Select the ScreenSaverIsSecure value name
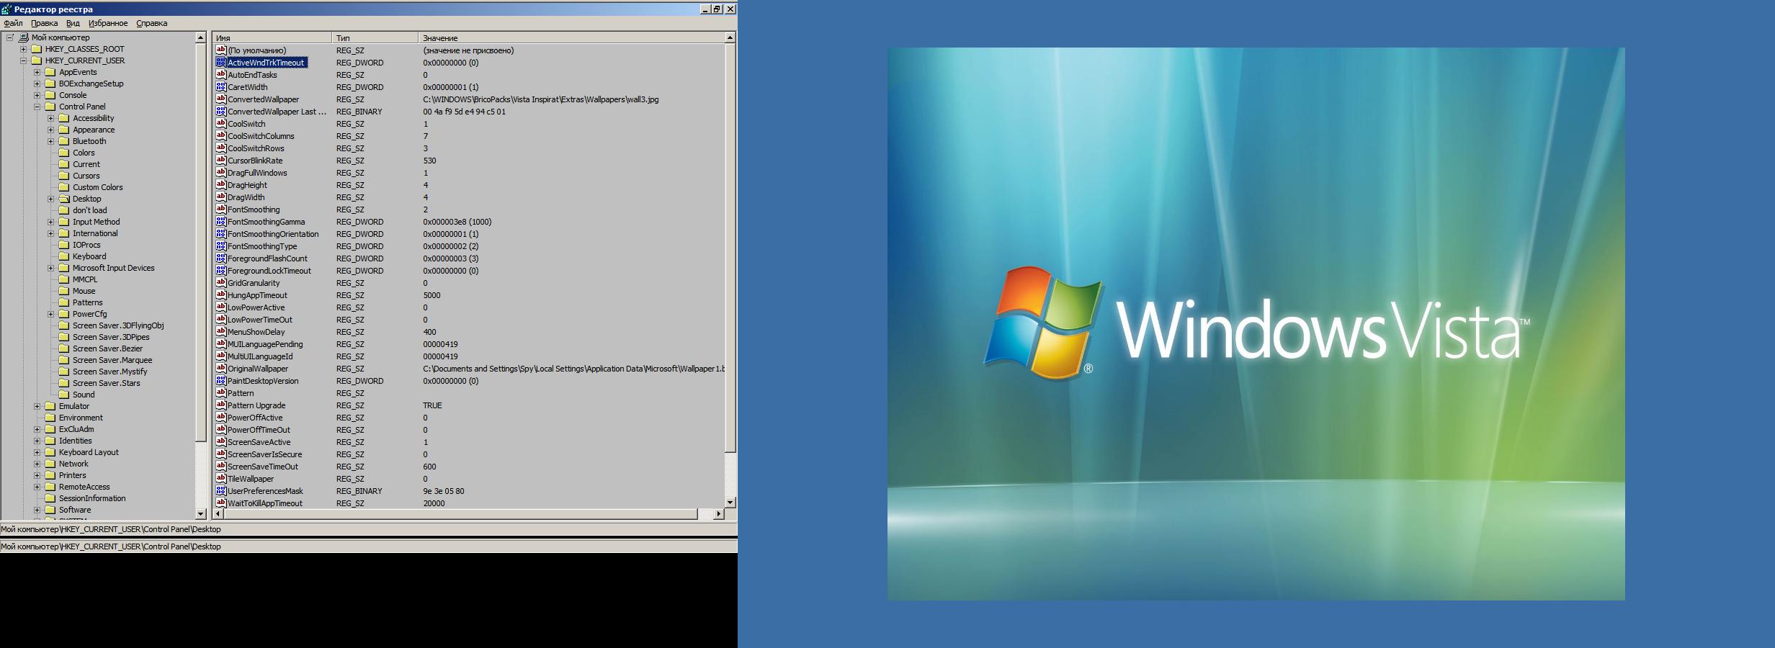Image resolution: width=1775 pixels, height=648 pixels. point(265,454)
